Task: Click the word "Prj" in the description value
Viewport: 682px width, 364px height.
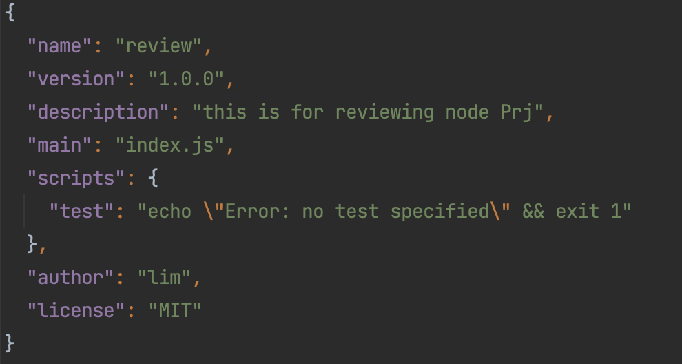Action: [517, 112]
